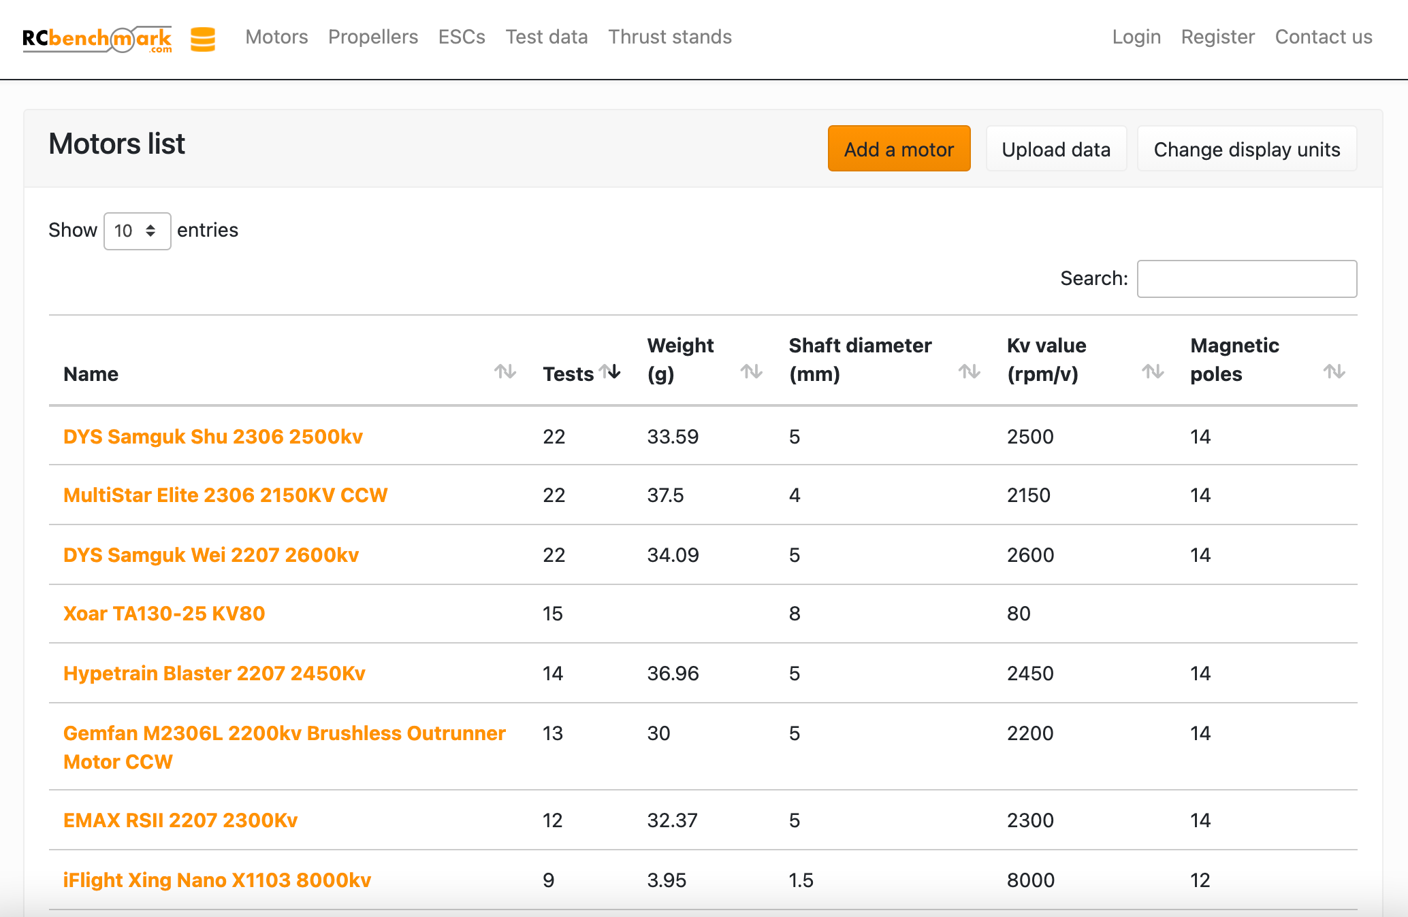This screenshot has height=917, width=1408.
Task: Open the Motors menu item
Action: [x=276, y=37]
